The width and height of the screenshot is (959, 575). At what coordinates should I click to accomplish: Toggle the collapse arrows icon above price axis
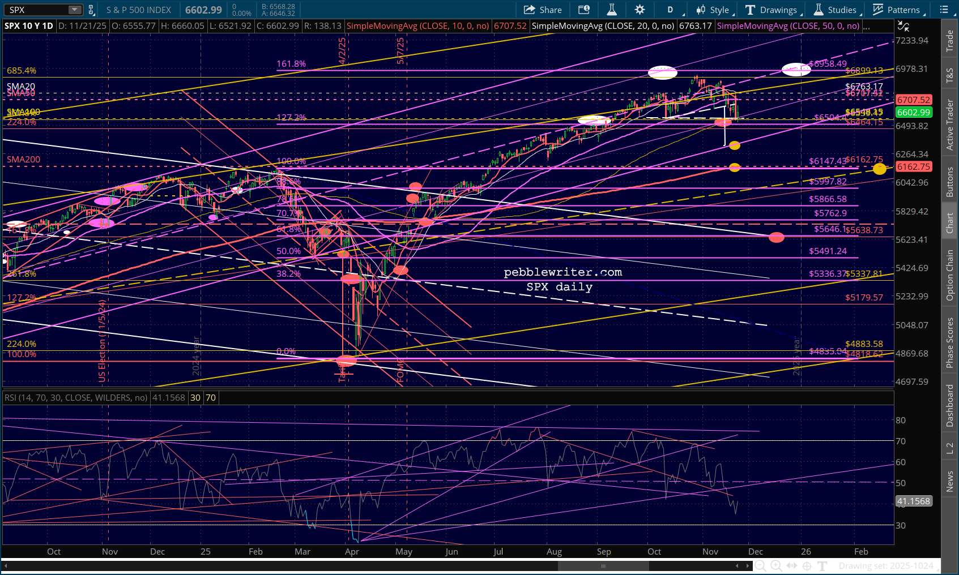pos(903,26)
